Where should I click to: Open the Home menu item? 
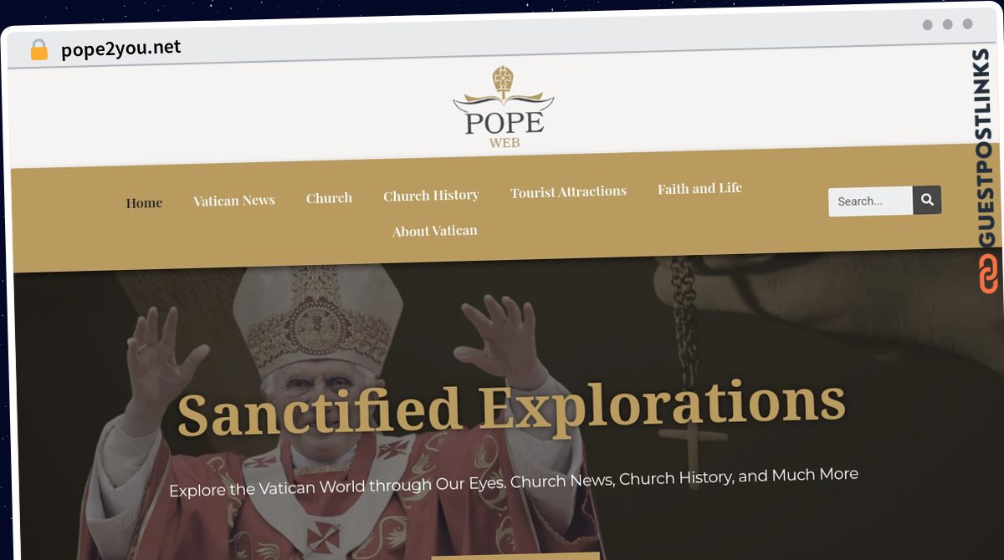click(x=144, y=203)
